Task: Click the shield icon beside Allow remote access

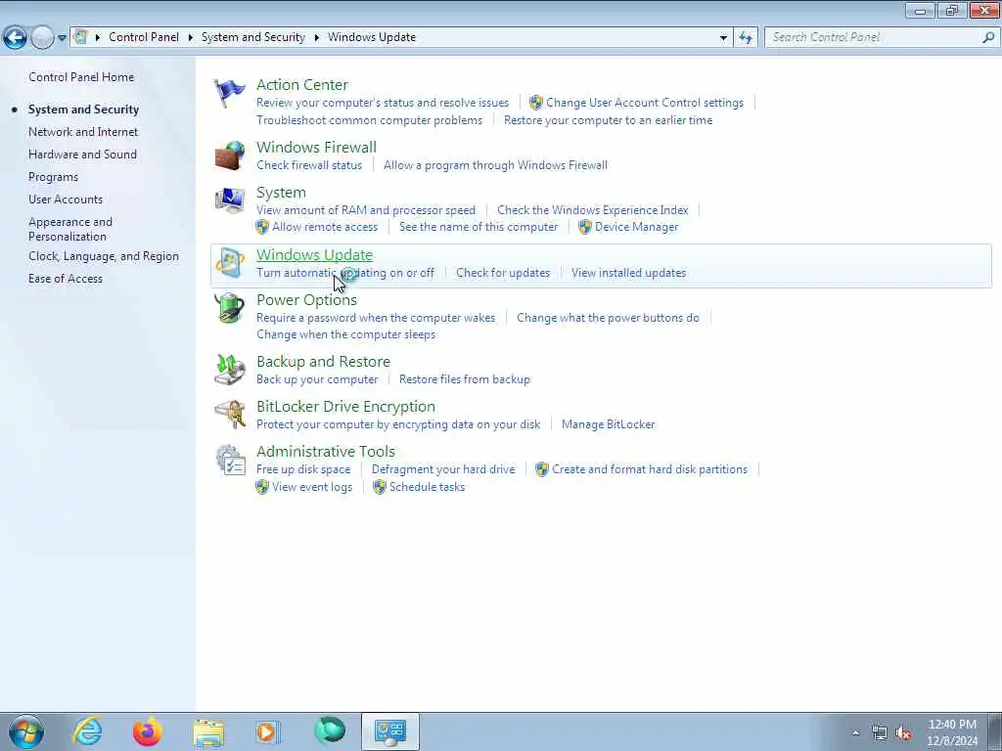Action: point(262,227)
